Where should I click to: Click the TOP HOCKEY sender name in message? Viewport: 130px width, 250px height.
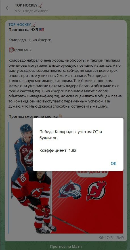pyautogui.click(x=20, y=25)
